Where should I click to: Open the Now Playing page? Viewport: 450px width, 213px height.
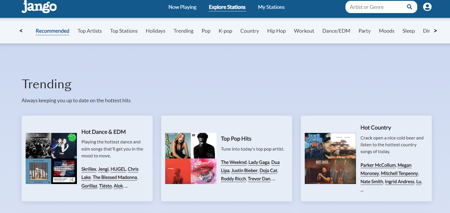[x=183, y=7]
